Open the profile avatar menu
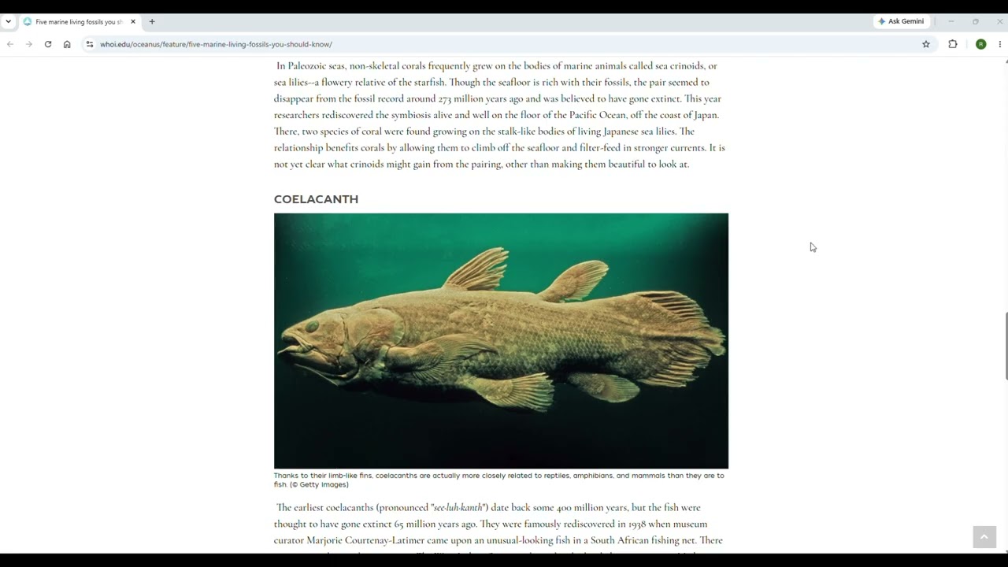This screenshot has width=1008, height=567. [x=980, y=44]
